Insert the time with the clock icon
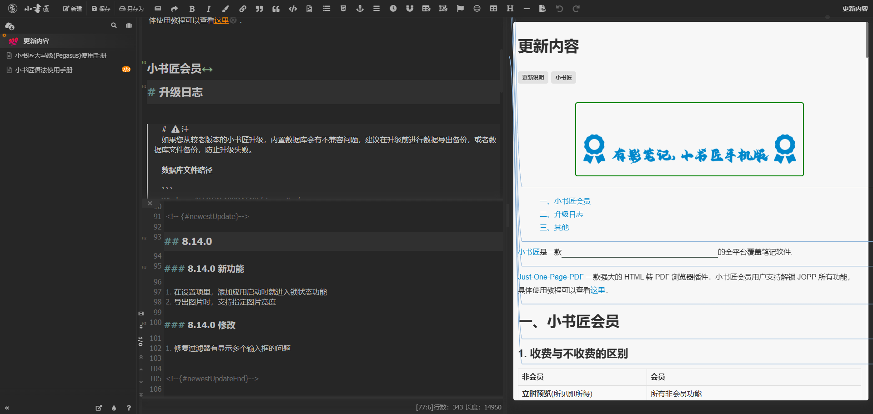 393,9
